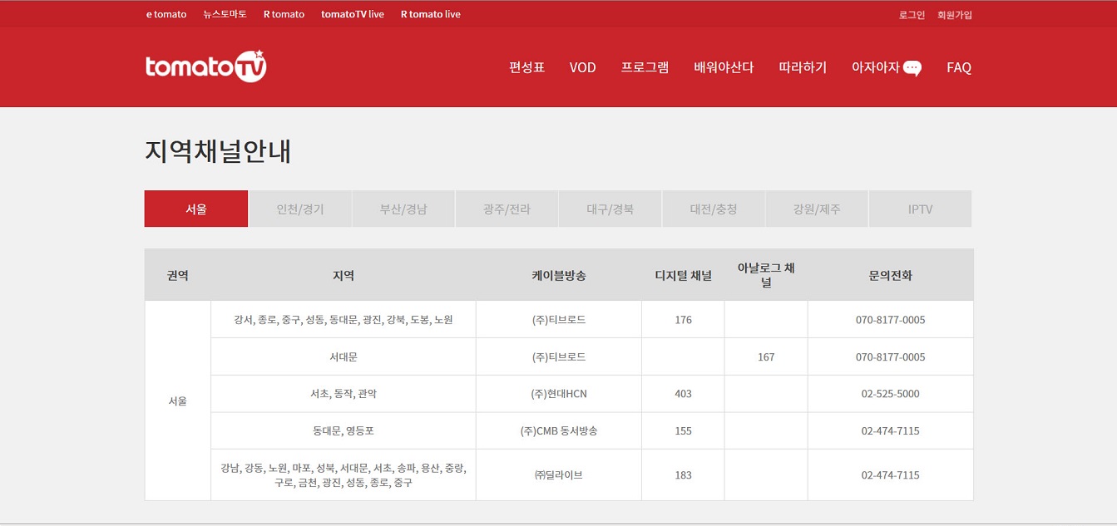1117x526 pixels.
Task: View the 강원/제주 tab
Action: 817,209
